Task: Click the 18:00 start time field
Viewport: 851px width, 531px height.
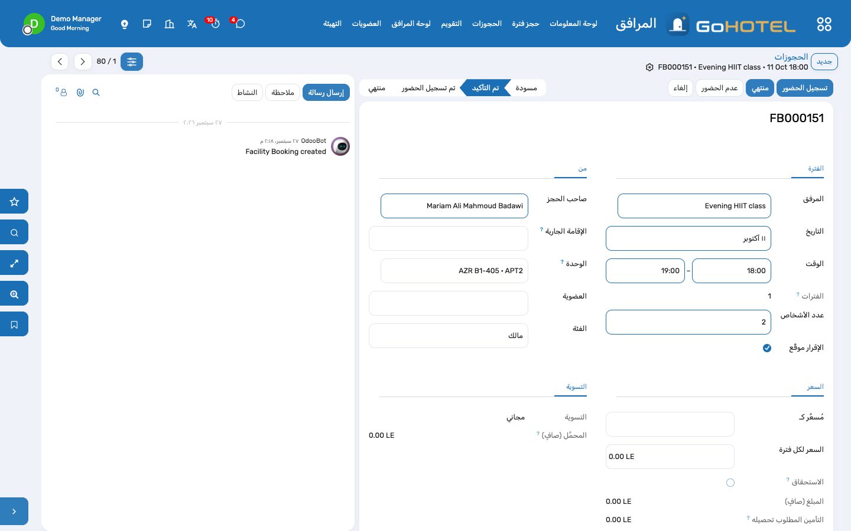Action: click(732, 271)
